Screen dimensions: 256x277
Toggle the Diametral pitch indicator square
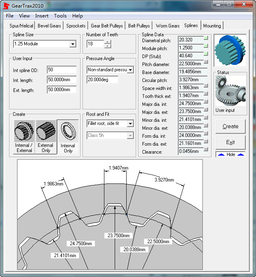click(206, 38)
